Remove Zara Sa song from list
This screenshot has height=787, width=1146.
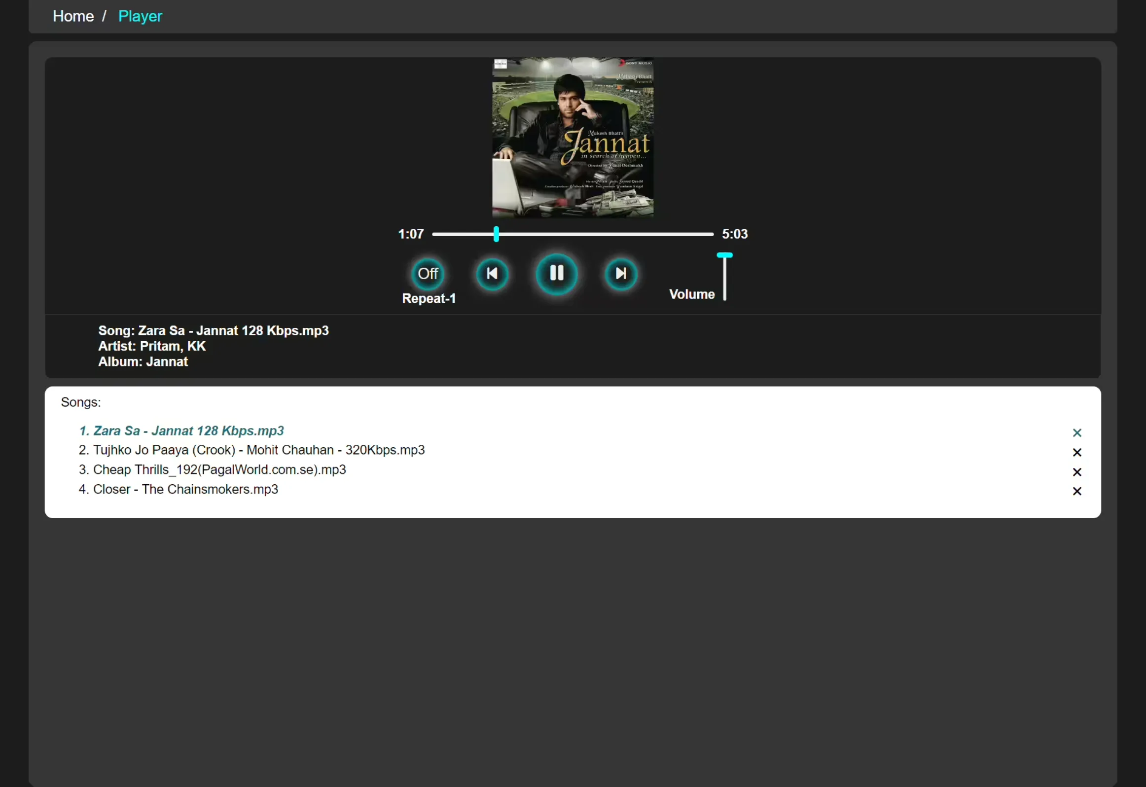[1077, 432]
